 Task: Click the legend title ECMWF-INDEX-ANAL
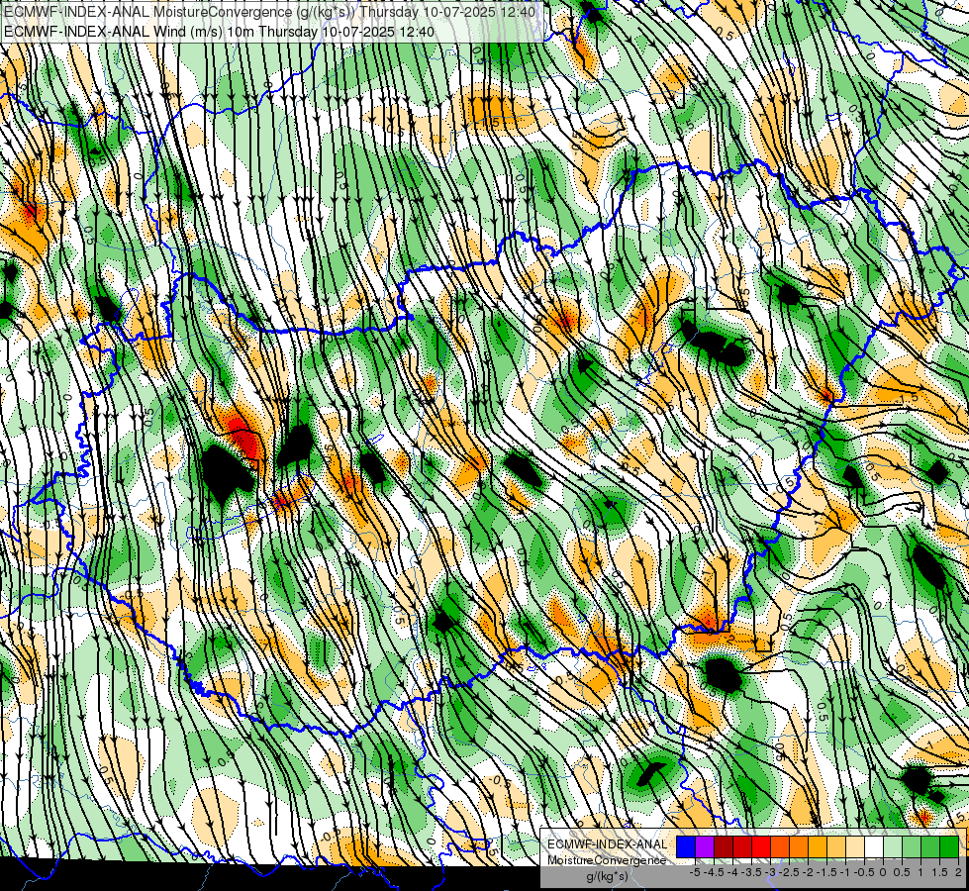point(608,844)
